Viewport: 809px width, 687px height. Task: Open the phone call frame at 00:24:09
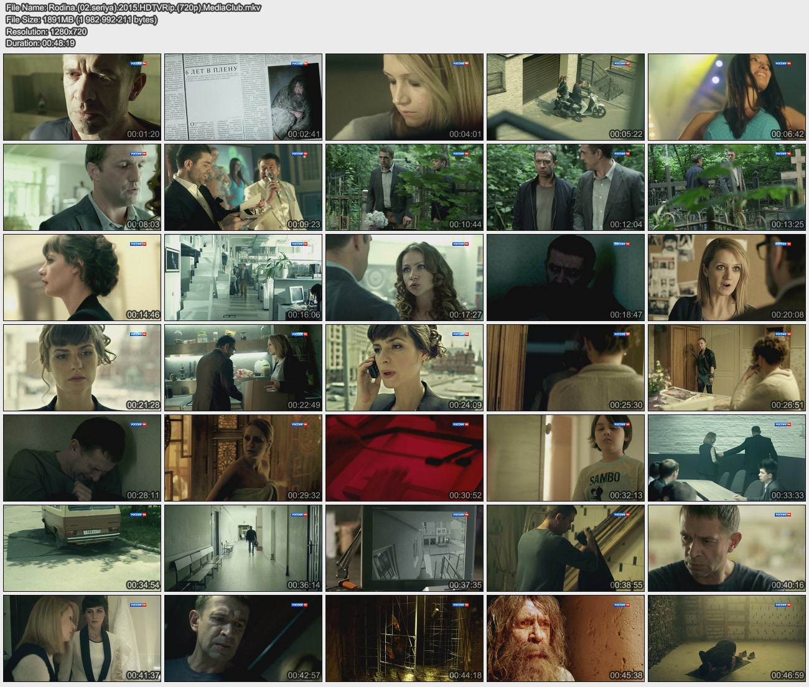(404, 368)
